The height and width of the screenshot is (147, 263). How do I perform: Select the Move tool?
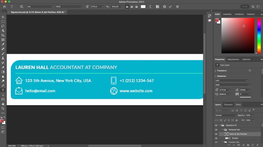3,17
